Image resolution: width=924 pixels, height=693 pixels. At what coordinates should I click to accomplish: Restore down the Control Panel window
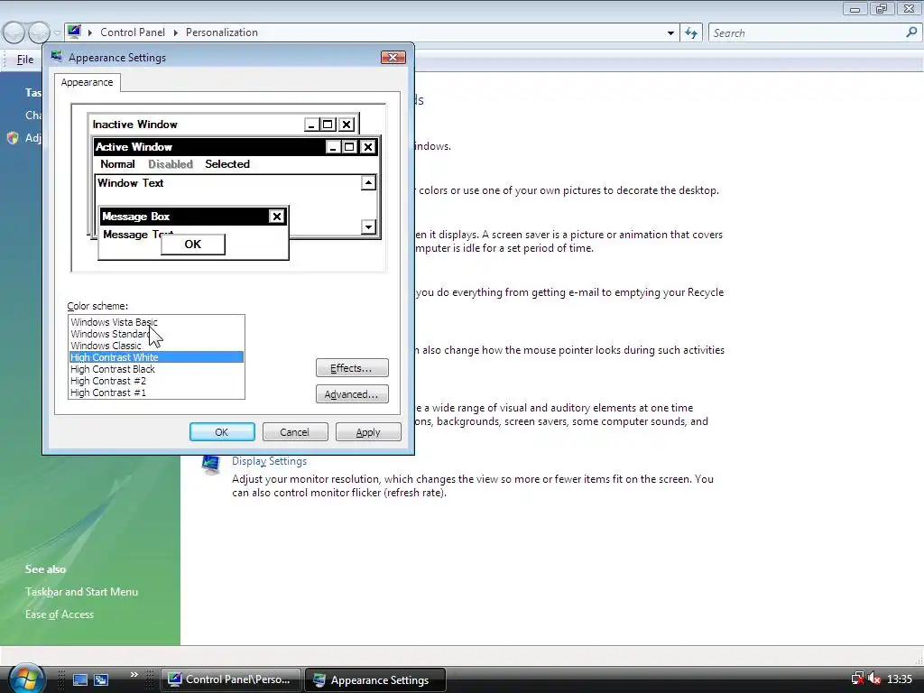[x=882, y=8]
